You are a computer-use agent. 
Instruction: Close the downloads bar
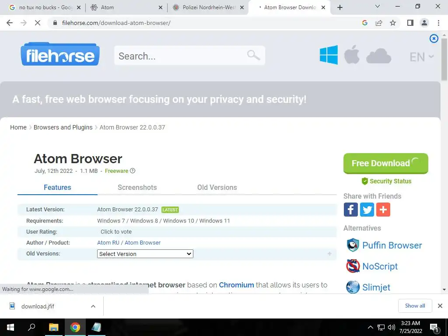pyautogui.click(x=440, y=306)
